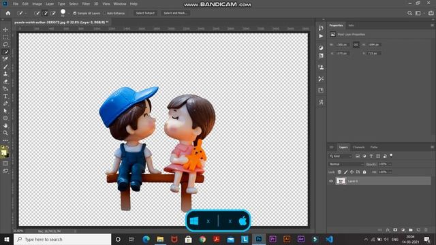Toggle lock transparent pixels

[339, 172]
